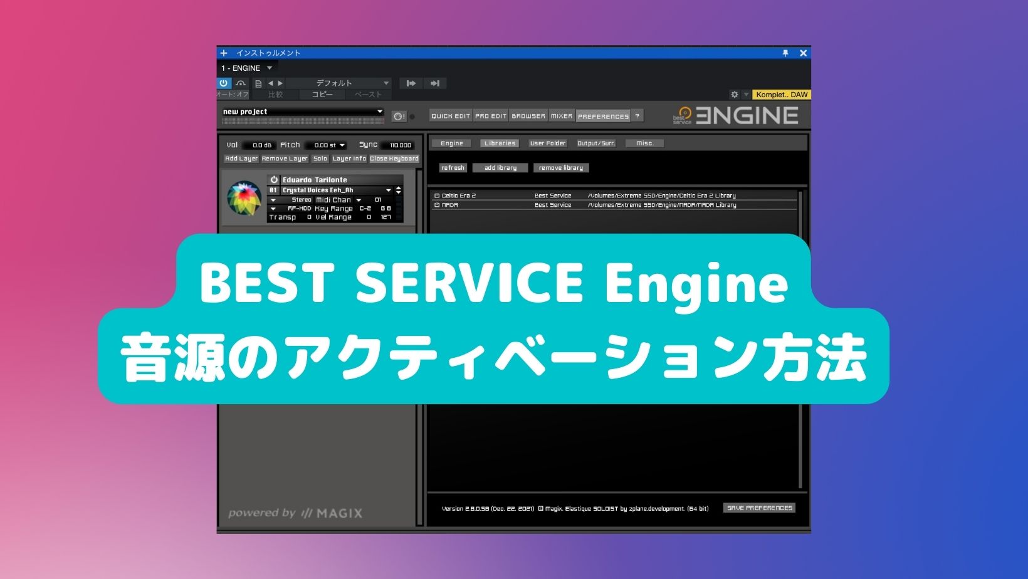Go to next preset with right arrow
Screen dimensions: 1028x579
coord(280,83)
